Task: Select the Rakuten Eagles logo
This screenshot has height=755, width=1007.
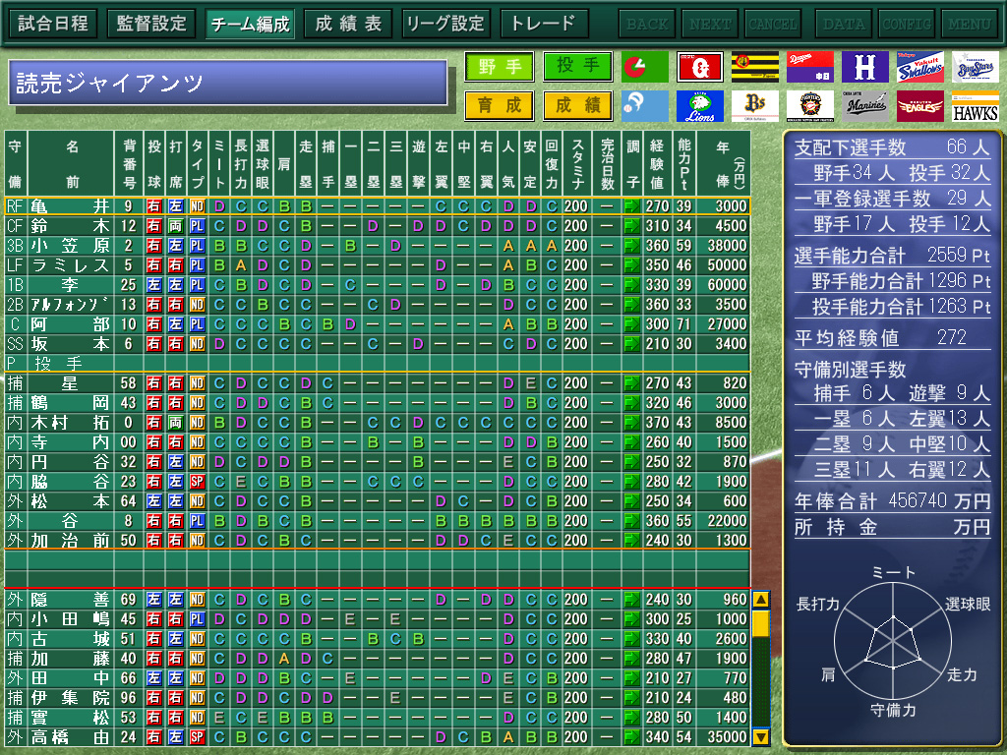Action: point(920,106)
